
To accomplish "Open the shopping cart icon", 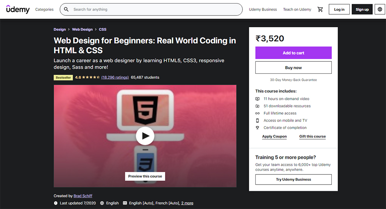I will pyautogui.click(x=320, y=9).
